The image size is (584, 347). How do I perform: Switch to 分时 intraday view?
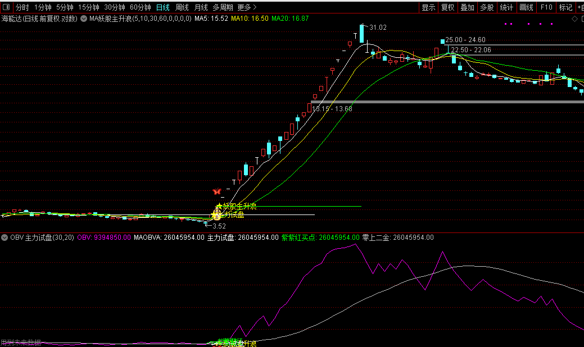point(22,7)
